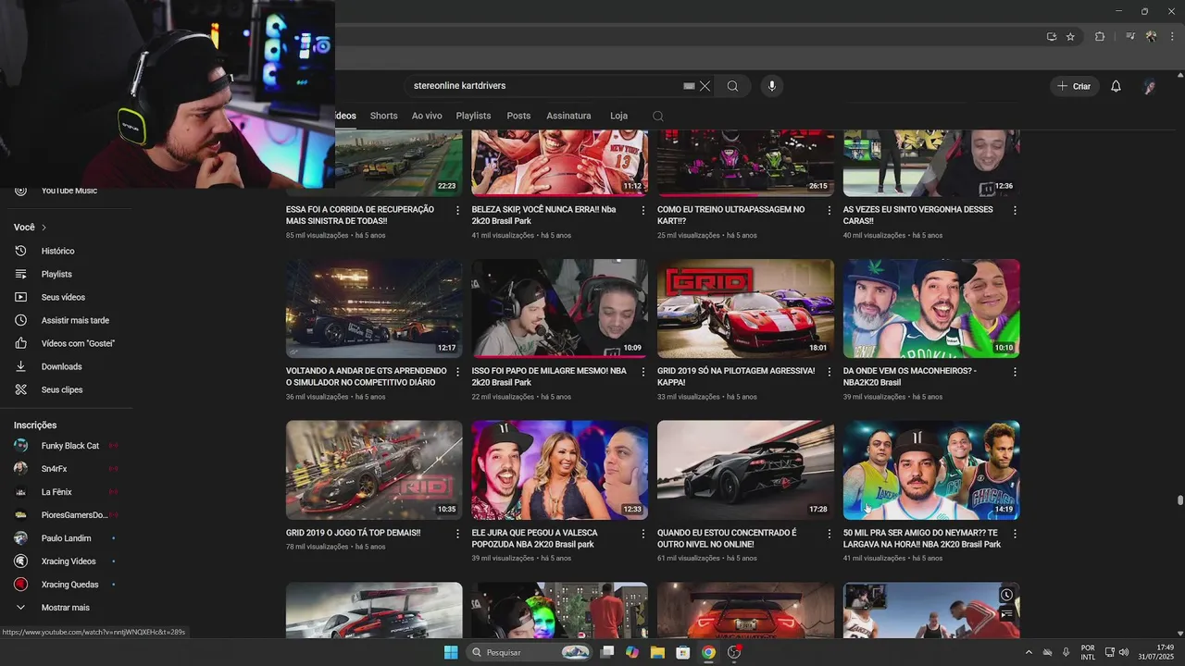The width and height of the screenshot is (1185, 666).
Task: Open Paulo Landim subscription channel
Action: click(x=66, y=538)
